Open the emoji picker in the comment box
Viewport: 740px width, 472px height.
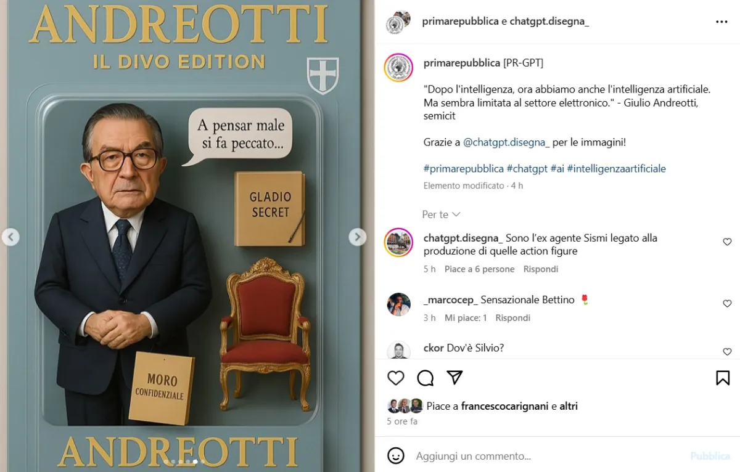click(x=396, y=456)
